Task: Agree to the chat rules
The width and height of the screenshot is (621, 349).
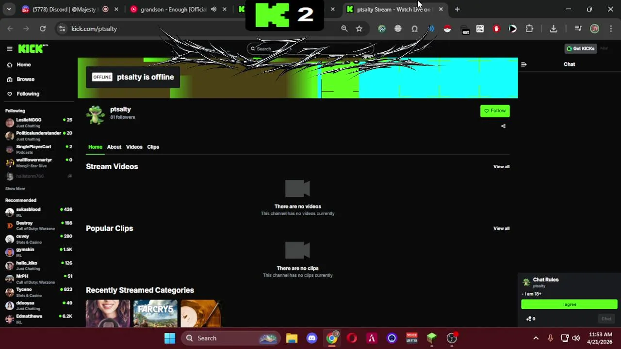Action: [569, 304]
